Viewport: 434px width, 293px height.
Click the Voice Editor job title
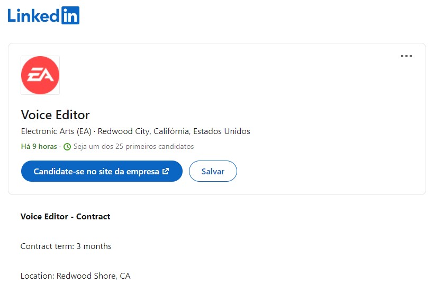point(56,115)
